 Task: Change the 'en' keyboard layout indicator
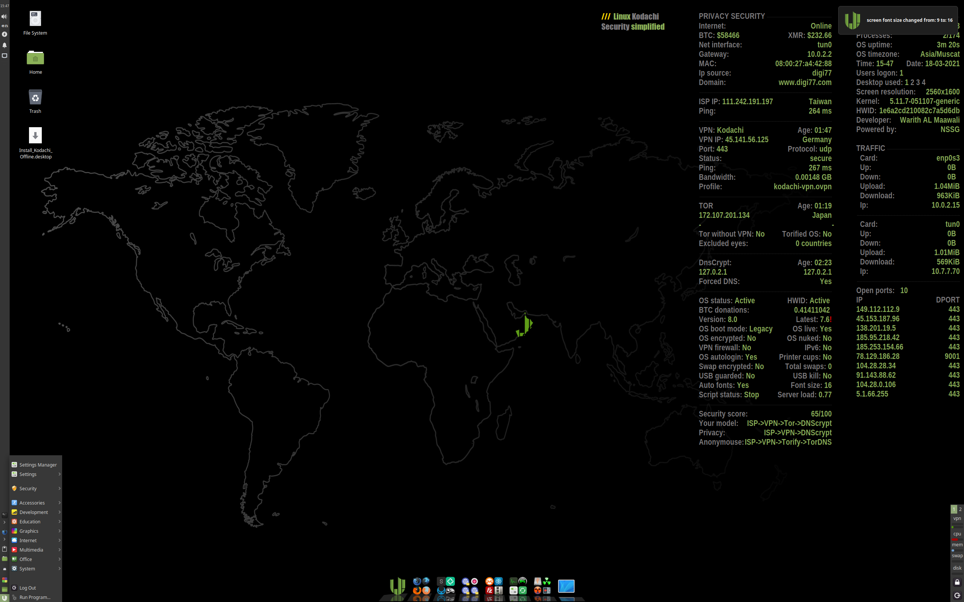click(x=5, y=26)
